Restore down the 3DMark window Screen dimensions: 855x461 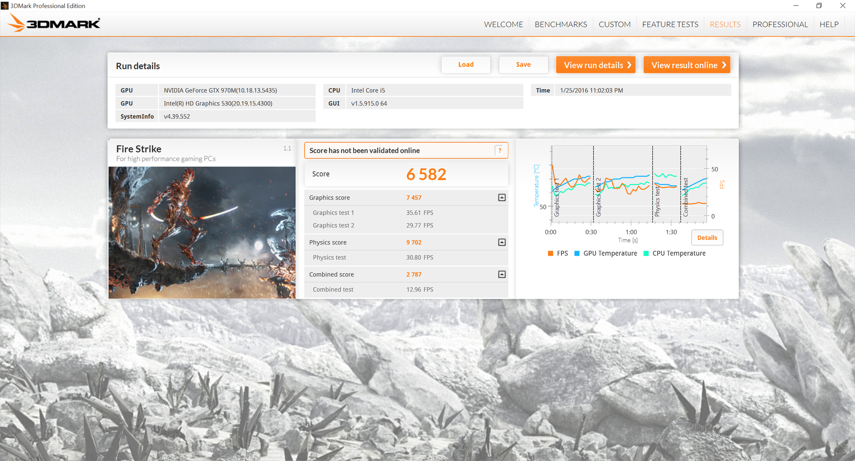pyautogui.click(x=819, y=6)
